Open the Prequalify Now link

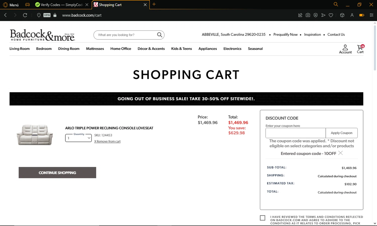tap(285, 34)
